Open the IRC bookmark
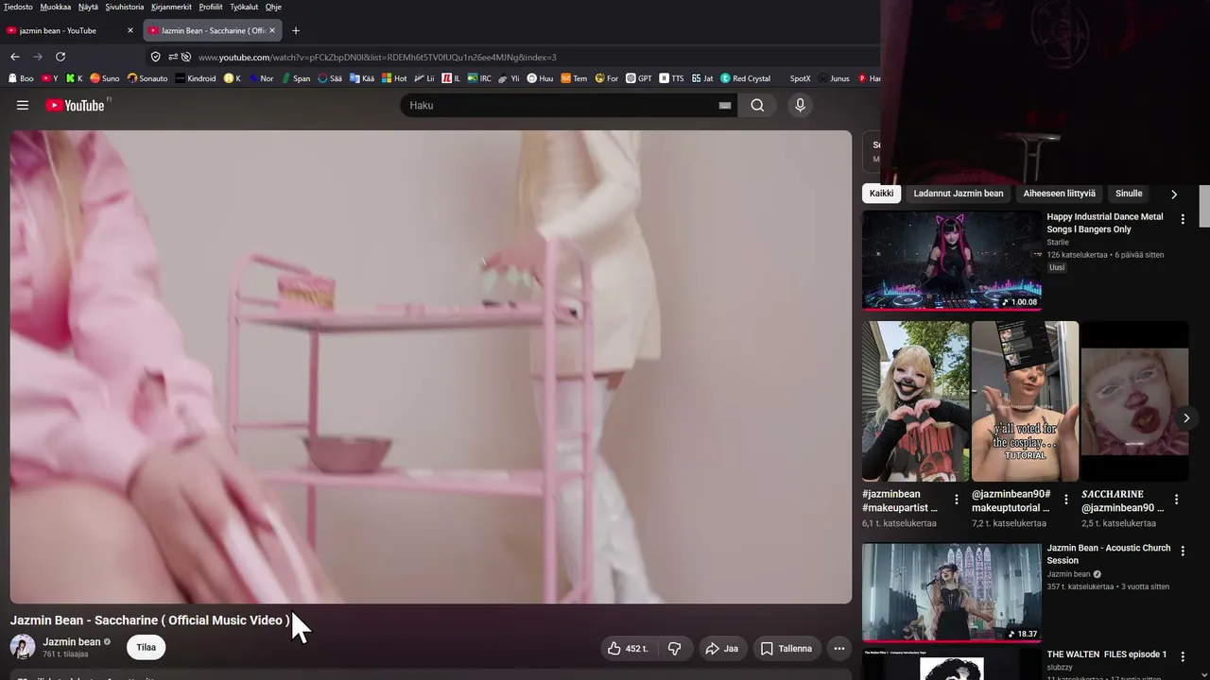The height and width of the screenshot is (680, 1210). tap(479, 78)
